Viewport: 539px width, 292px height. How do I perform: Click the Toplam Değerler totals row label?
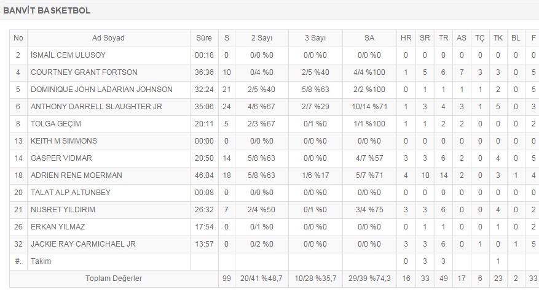coord(114,279)
